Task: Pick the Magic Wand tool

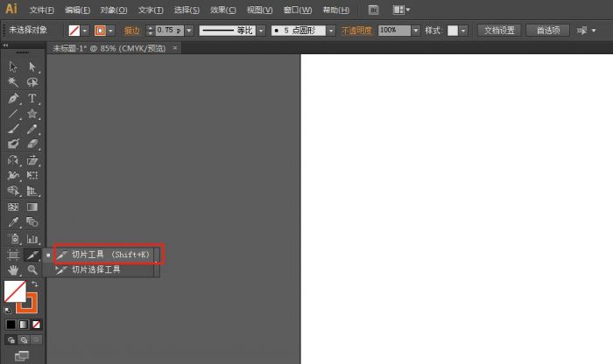Action: (x=14, y=82)
